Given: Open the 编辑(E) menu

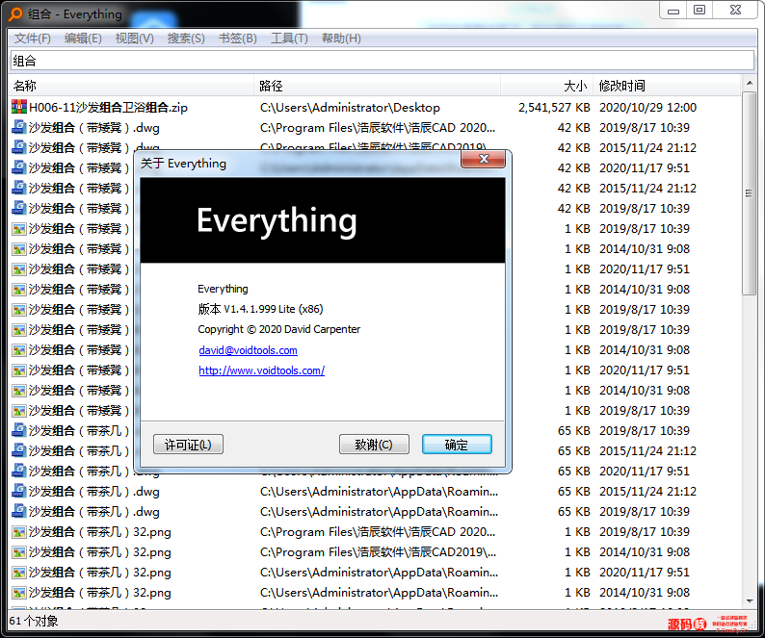Looking at the screenshot, I should (83, 38).
